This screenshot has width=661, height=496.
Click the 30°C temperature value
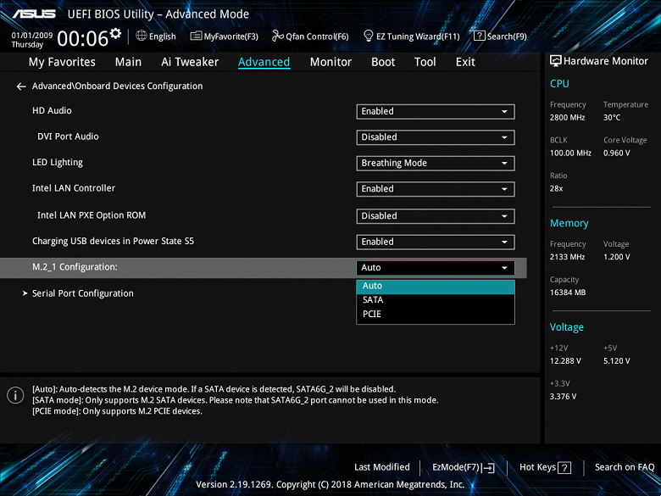click(x=612, y=118)
